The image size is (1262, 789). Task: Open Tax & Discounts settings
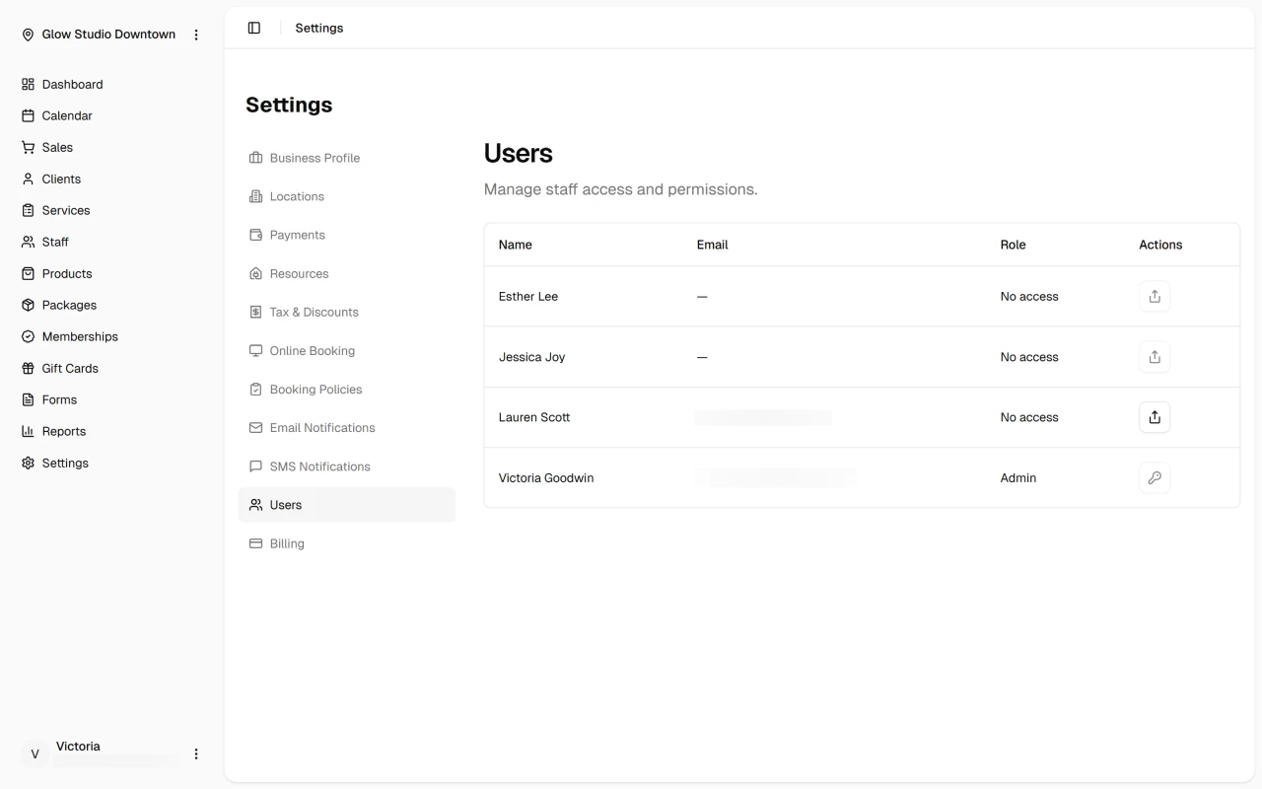pyautogui.click(x=347, y=312)
